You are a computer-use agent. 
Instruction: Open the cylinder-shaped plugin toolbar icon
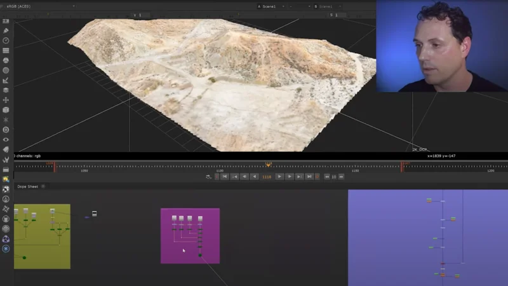(6, 219)
